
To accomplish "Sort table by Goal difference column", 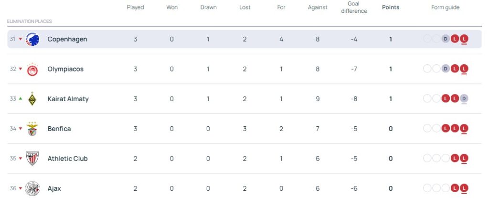I will point(354,7).
